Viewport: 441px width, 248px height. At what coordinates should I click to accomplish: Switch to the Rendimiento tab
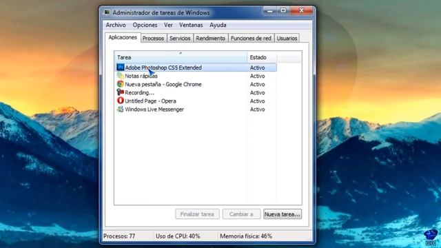point(211,39)
